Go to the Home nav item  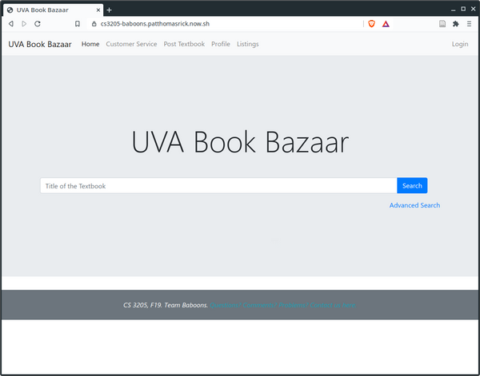tap(90, 44)
